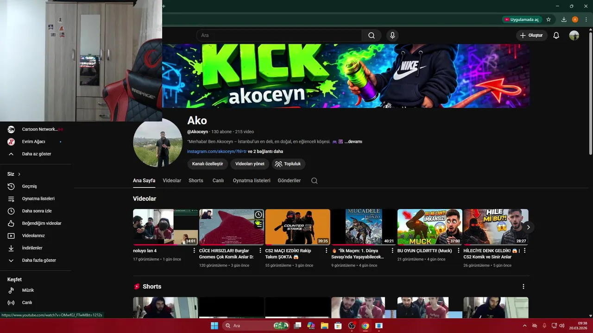593x333 pixels.
Task: Open options menu for İlk Maçım video
Action: tap(392, 251)
